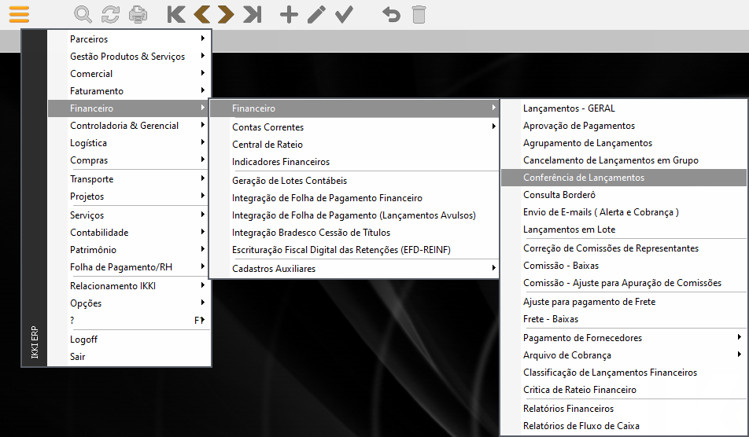
Task: Open the Faturamento menu entry
Action: (x=129, y=90)
